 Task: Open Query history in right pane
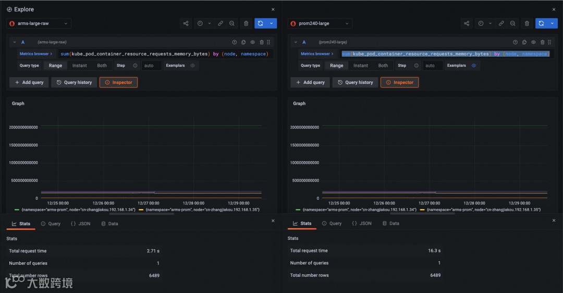(355, 82)
